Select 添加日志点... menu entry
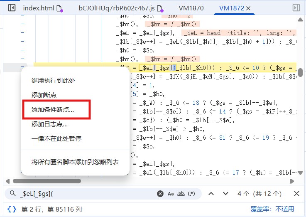 pyautogui.click(x=49, y=124)
